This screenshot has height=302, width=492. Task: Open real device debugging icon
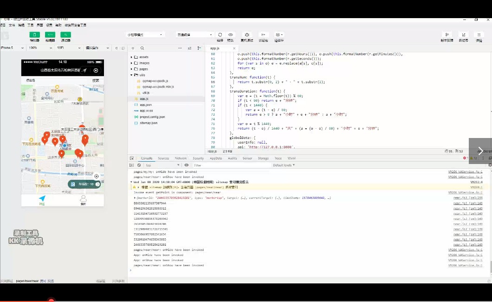pyautogui.click(x=247, y=35)
